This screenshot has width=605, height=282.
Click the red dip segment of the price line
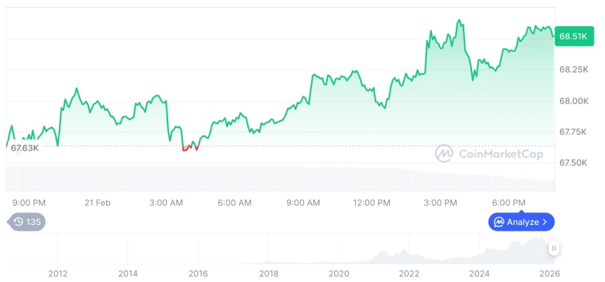point(190,148)
